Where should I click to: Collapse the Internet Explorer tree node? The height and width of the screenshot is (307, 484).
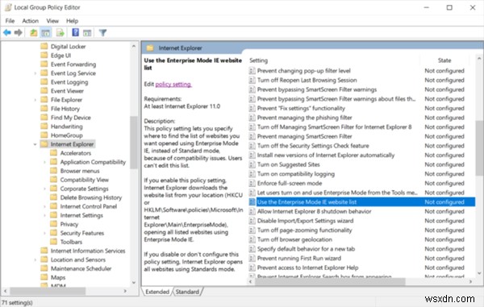pyautogui.click(x=35, y=144)
